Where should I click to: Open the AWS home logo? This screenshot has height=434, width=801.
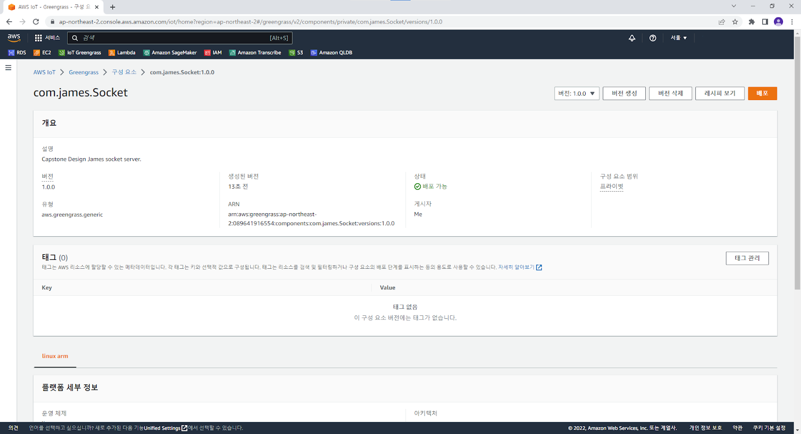[x=14, y=38]
